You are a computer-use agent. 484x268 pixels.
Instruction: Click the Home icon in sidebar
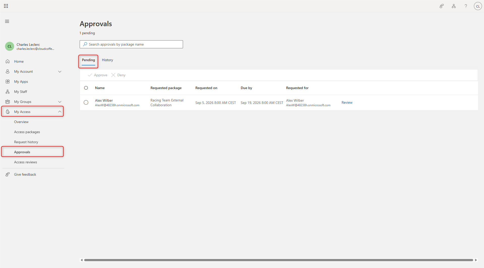tap(8, 61)
